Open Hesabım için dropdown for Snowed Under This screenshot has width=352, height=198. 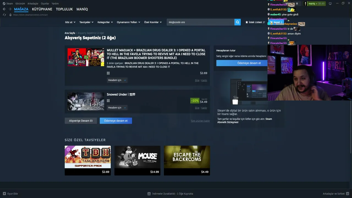[117, 108]
